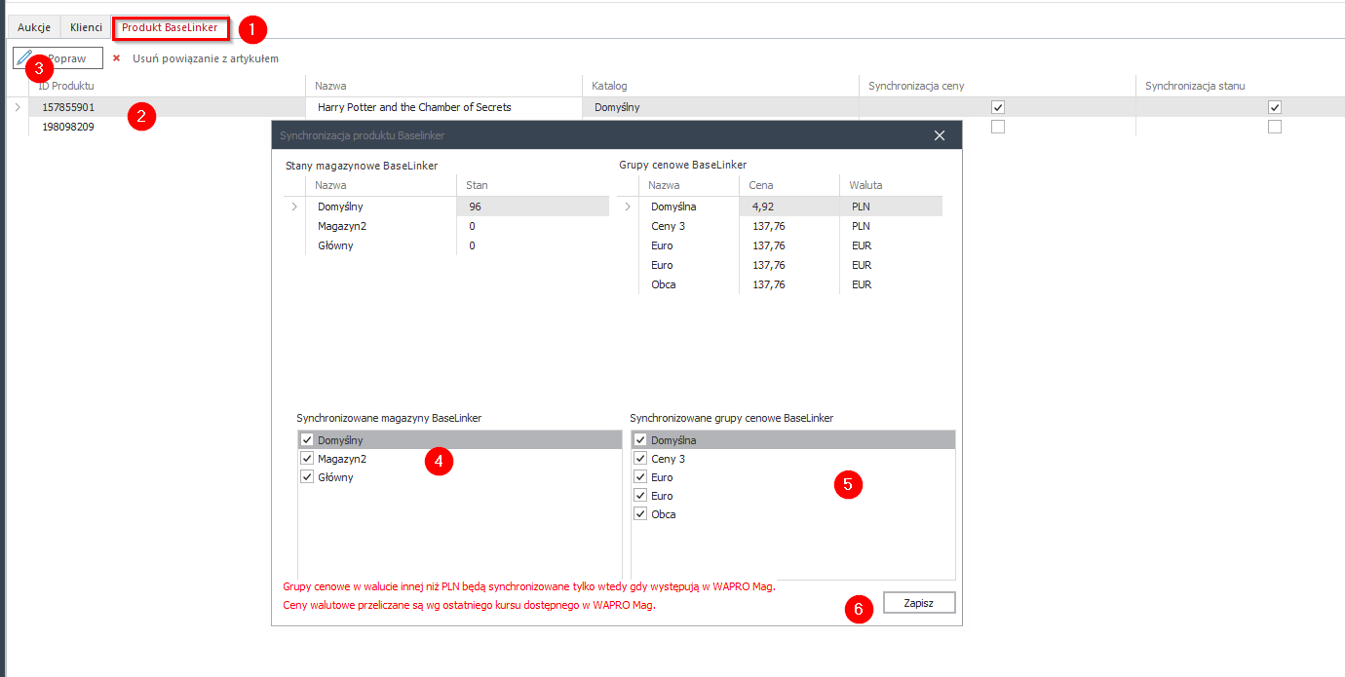The height and width of the screenshot is (677, 1345).
Task: Click the Synchronizacja ceny column header
Action: coord(997,86)
